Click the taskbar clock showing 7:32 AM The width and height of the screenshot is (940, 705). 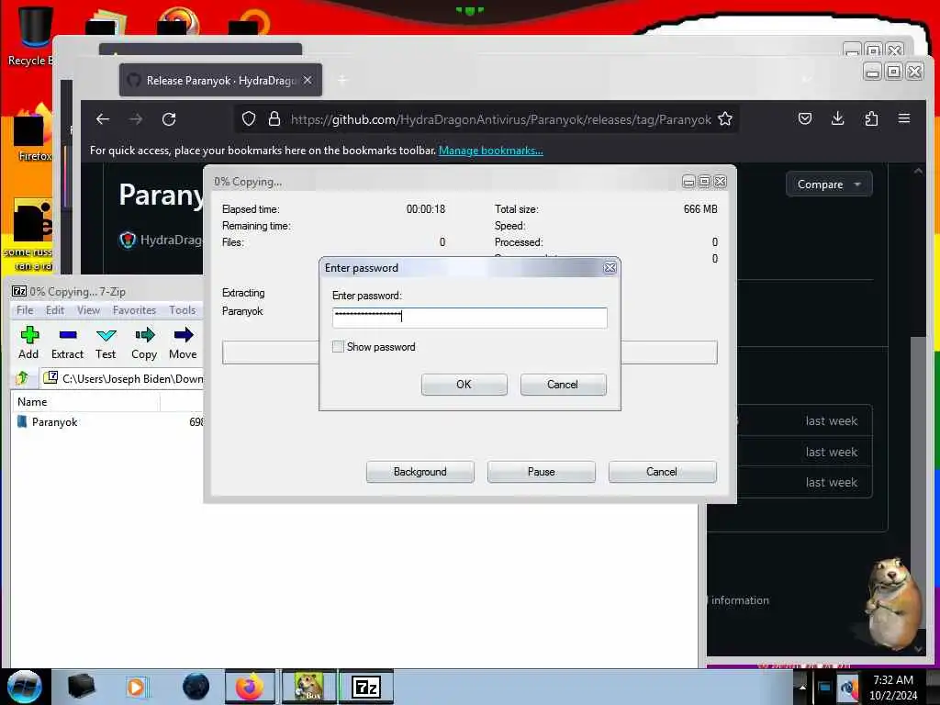[893, 687]
